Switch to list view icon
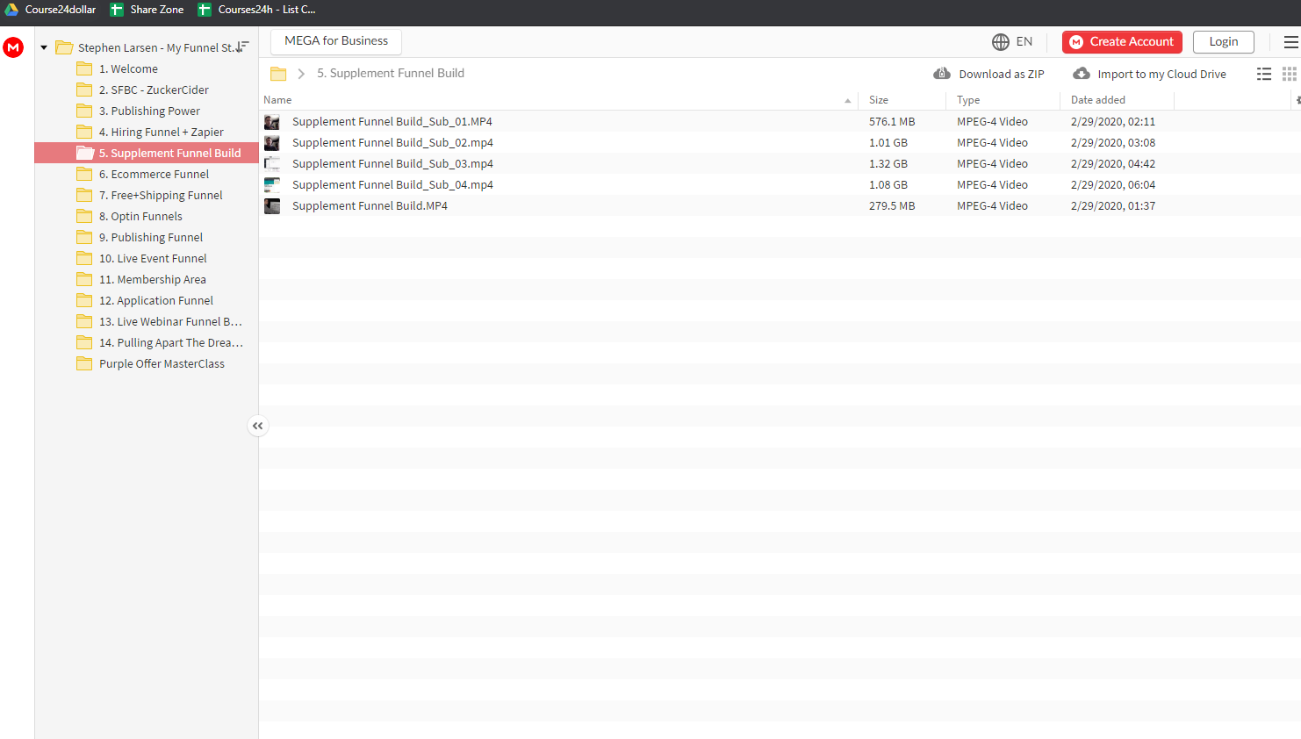This screenshot has height=739, width=1301. click(1264, 75)
